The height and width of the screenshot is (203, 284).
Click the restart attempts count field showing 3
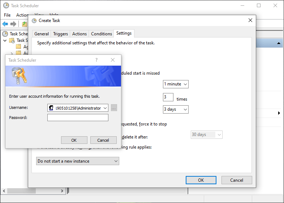[x=168, y=97]
